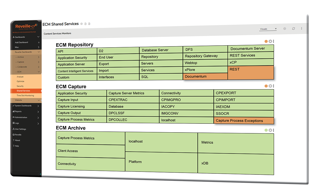
Task: Open the top toolbar settings gear
Action: [285, 29]
